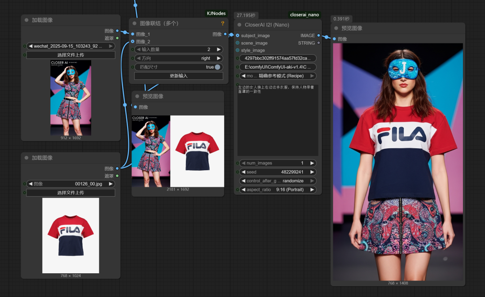Increase seed value with right arrow

click(x=312, y=172)
